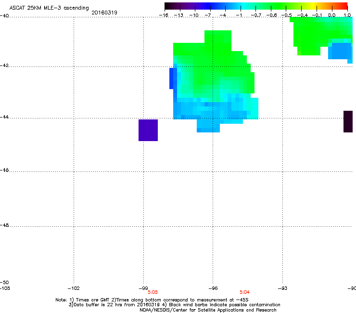Select the -0.7 label on the color scale

pos(256,15)
